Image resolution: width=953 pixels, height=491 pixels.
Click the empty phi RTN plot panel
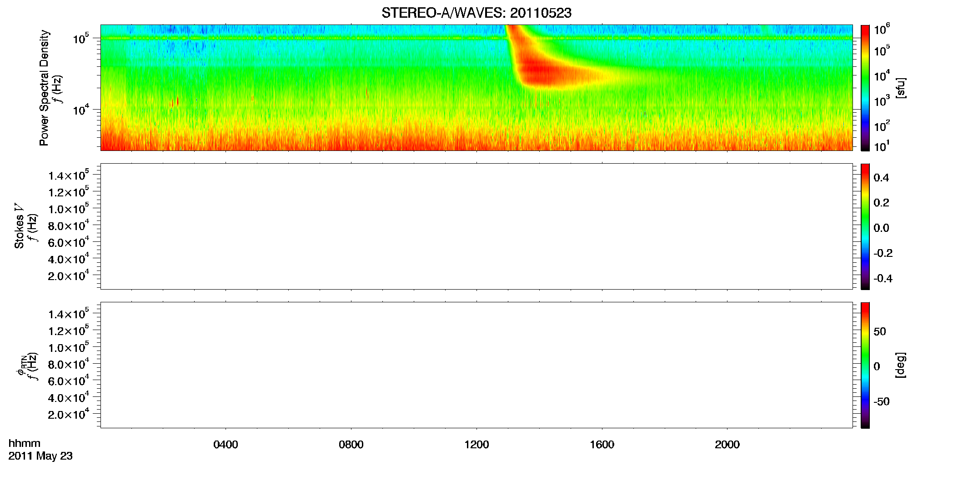476,365
